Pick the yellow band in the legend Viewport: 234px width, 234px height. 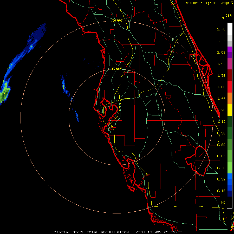230,110
